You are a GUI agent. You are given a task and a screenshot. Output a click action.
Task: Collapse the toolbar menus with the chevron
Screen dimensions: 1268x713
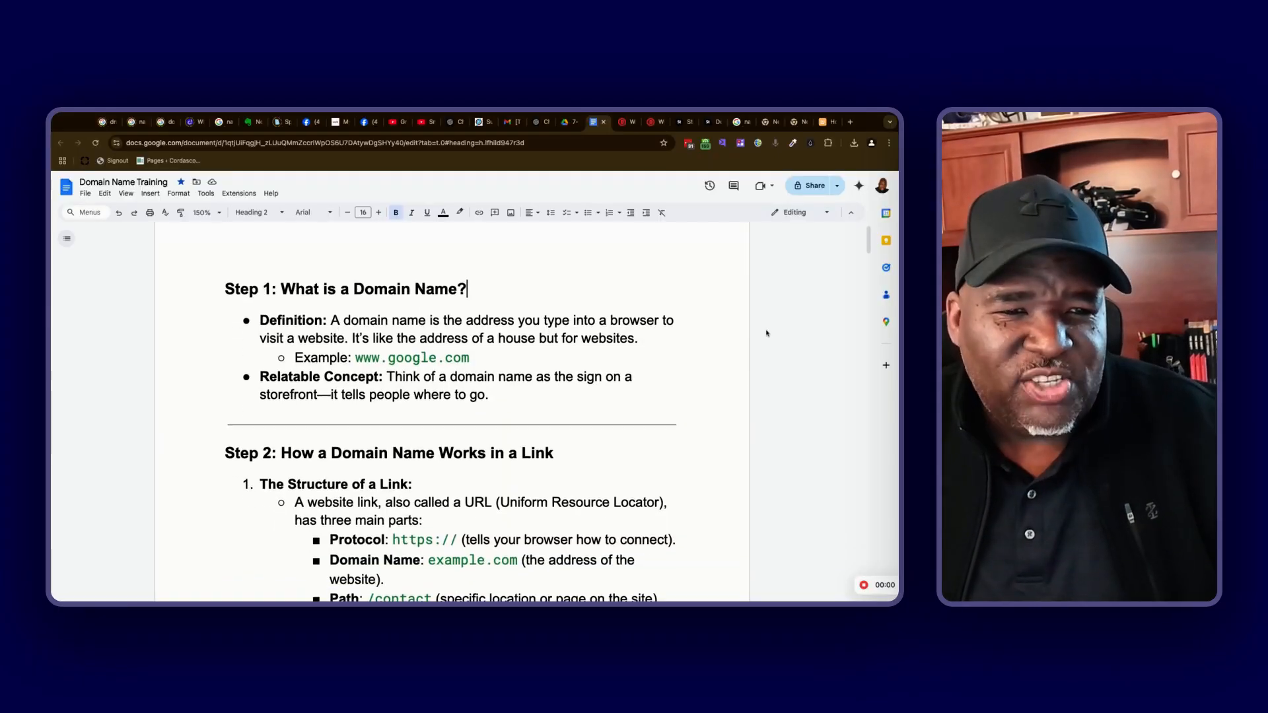tap(851, 213)
